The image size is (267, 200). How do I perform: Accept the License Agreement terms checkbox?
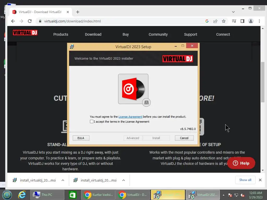92,121
